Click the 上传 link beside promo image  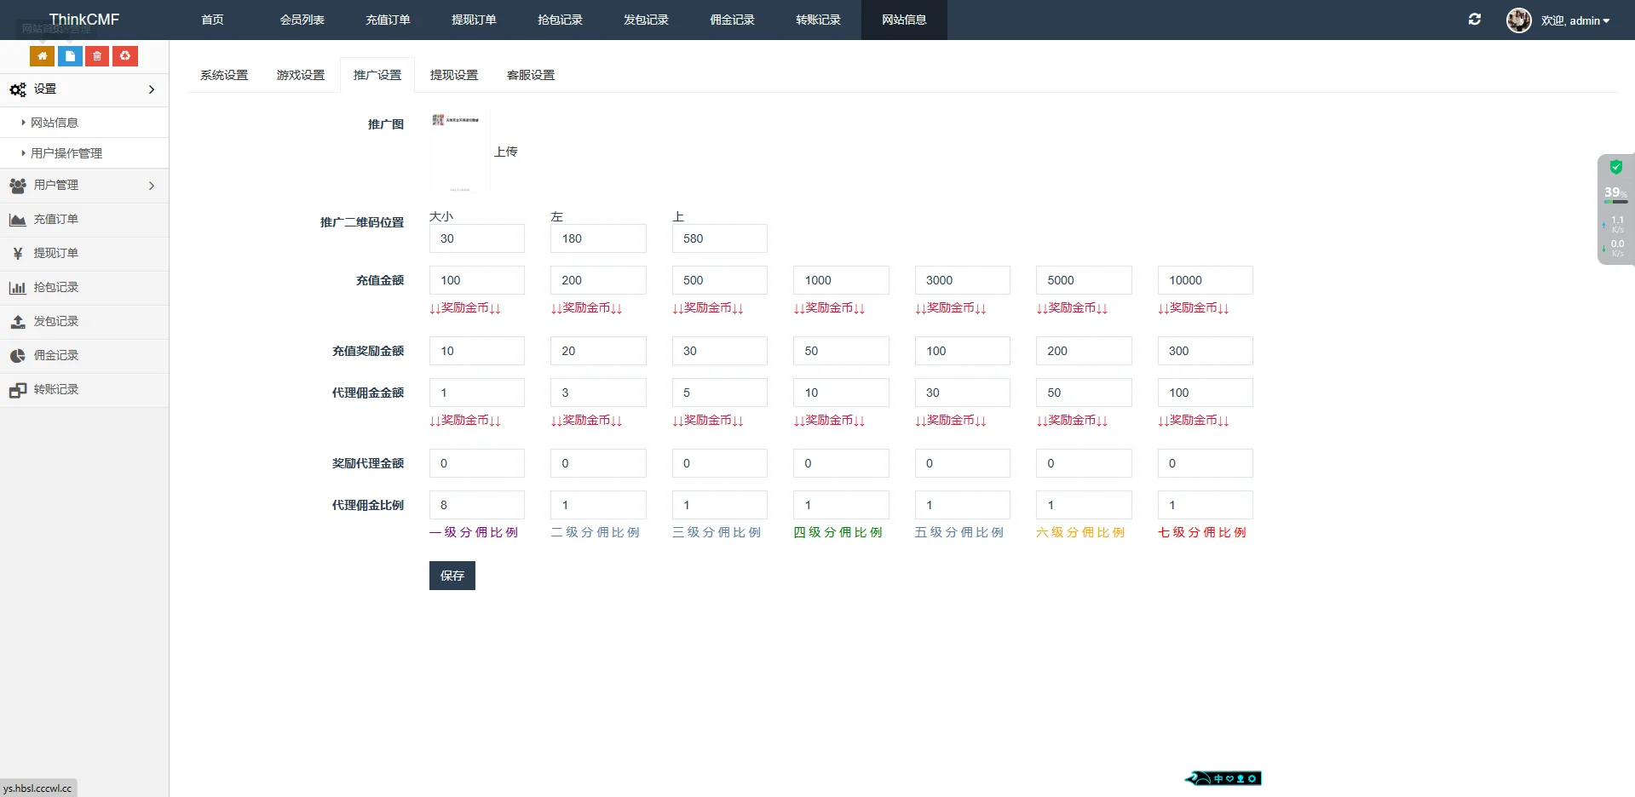pyautogui.click(x=505, y=152)
